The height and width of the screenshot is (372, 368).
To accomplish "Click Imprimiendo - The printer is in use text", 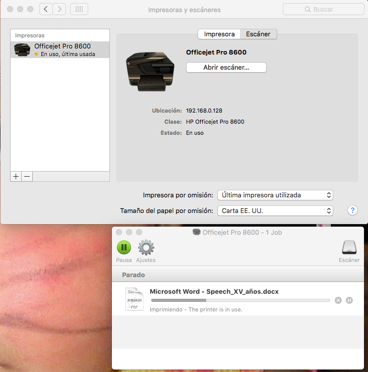I will [196, 309].
